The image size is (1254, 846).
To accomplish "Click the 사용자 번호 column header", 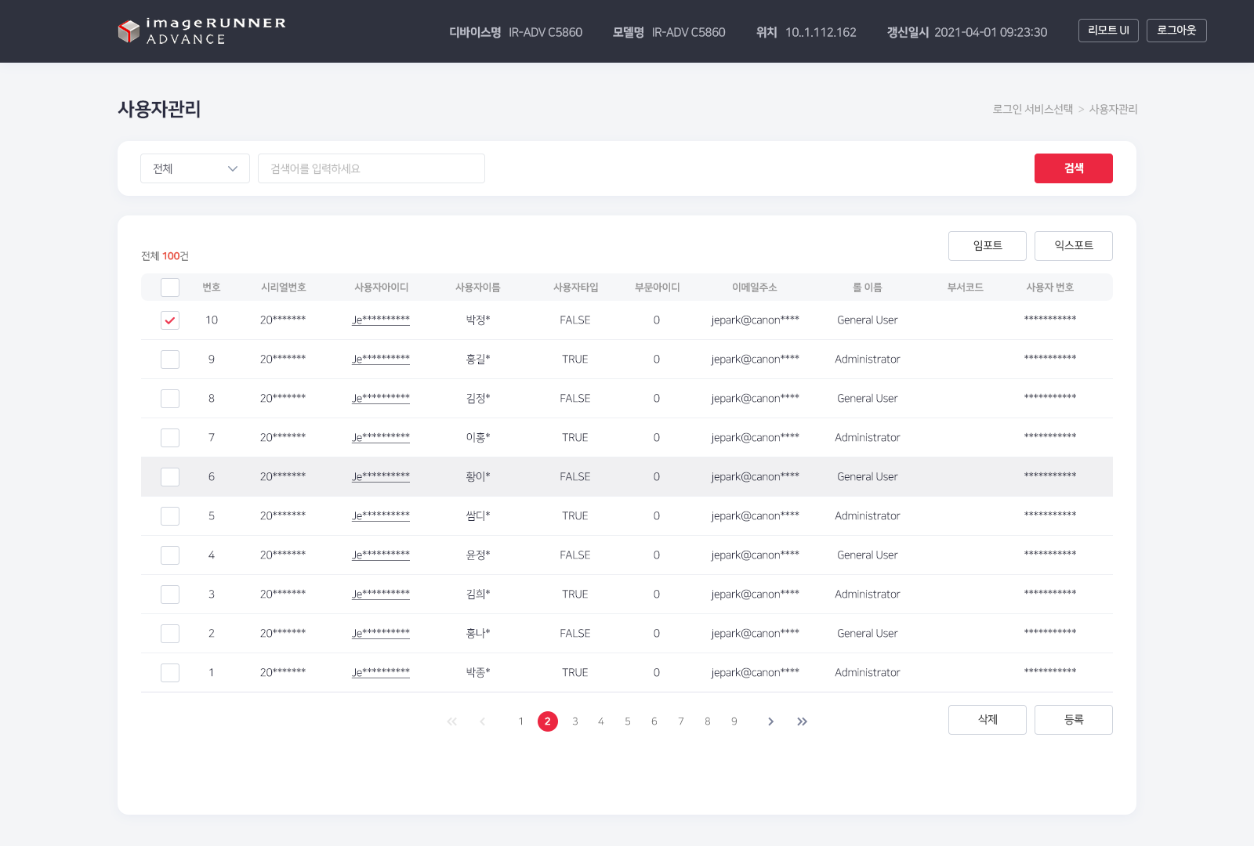I will pos(1050,287).
